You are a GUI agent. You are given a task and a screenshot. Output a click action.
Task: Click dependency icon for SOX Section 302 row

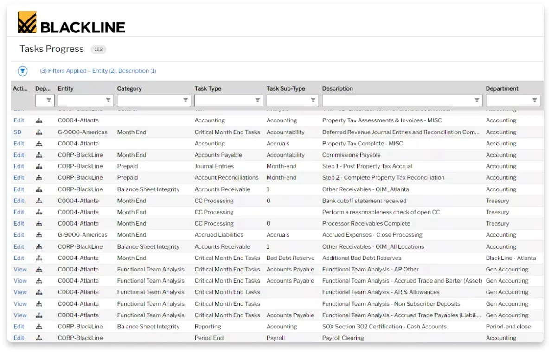point(39,327)
